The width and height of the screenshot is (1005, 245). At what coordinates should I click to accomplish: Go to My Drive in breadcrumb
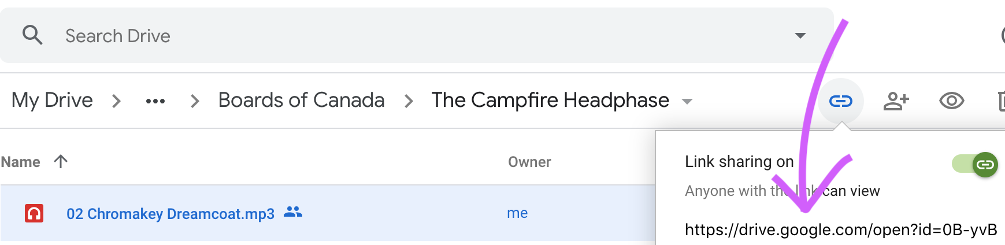52,101
